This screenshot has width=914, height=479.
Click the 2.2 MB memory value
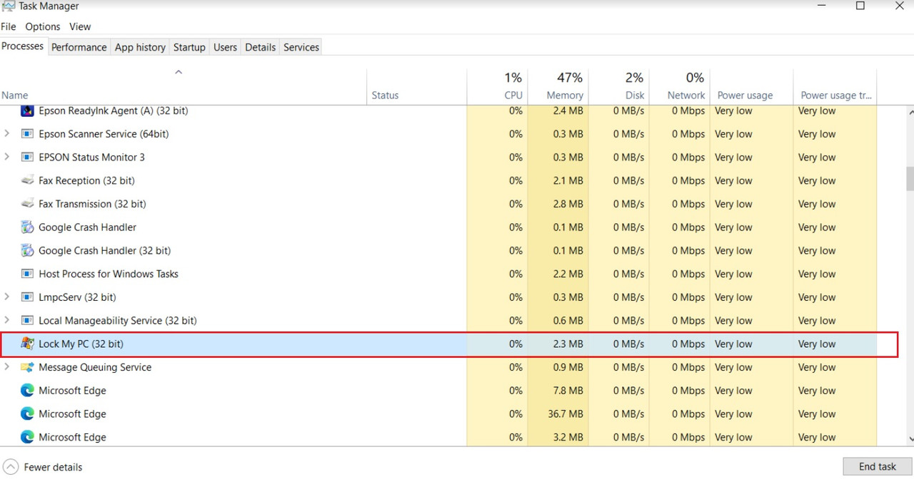(x=568, y=274)
